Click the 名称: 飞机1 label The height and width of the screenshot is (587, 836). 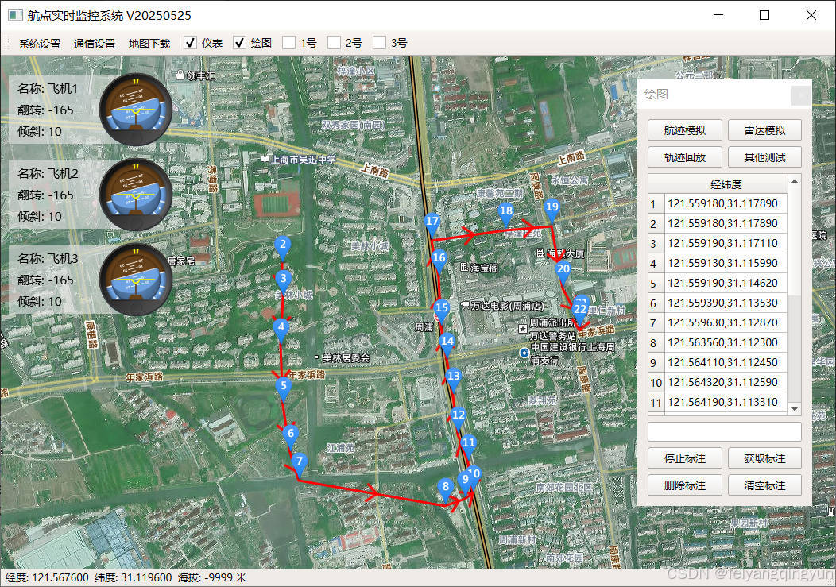pos(48,88)
